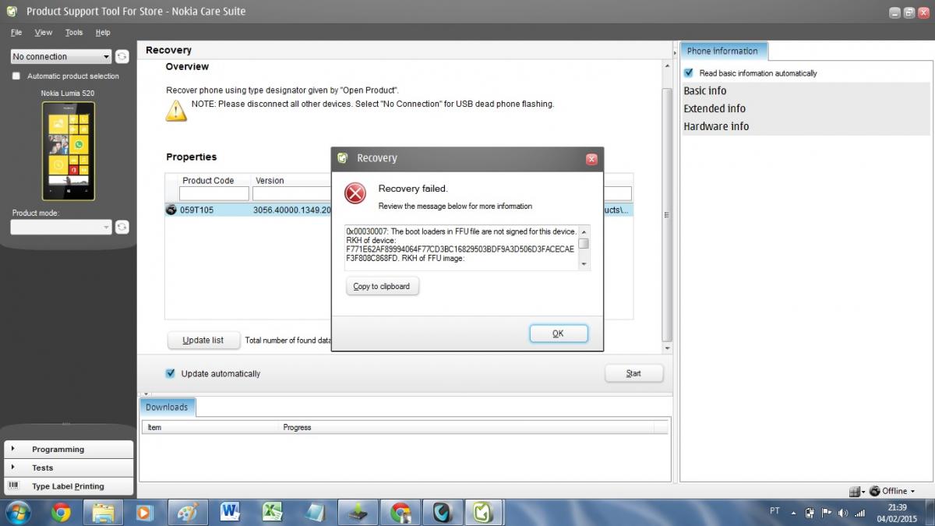Screen dimensions: 935x526
Task: Open the Windows Start menu
Action: [17, 512]
